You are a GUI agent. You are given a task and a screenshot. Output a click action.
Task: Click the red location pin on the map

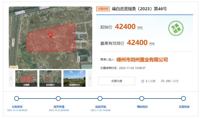[x=50, y=35]
